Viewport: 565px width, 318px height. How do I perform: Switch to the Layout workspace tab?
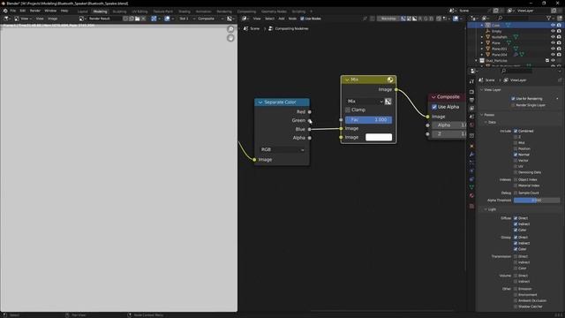coord(82,11)
